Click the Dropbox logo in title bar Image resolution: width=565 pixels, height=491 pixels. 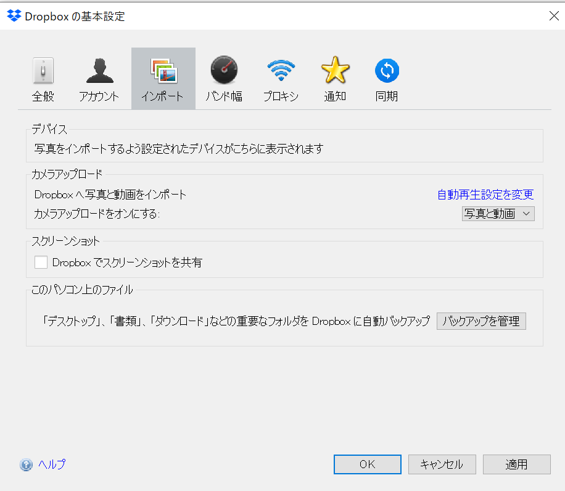[x=14, y=16]
